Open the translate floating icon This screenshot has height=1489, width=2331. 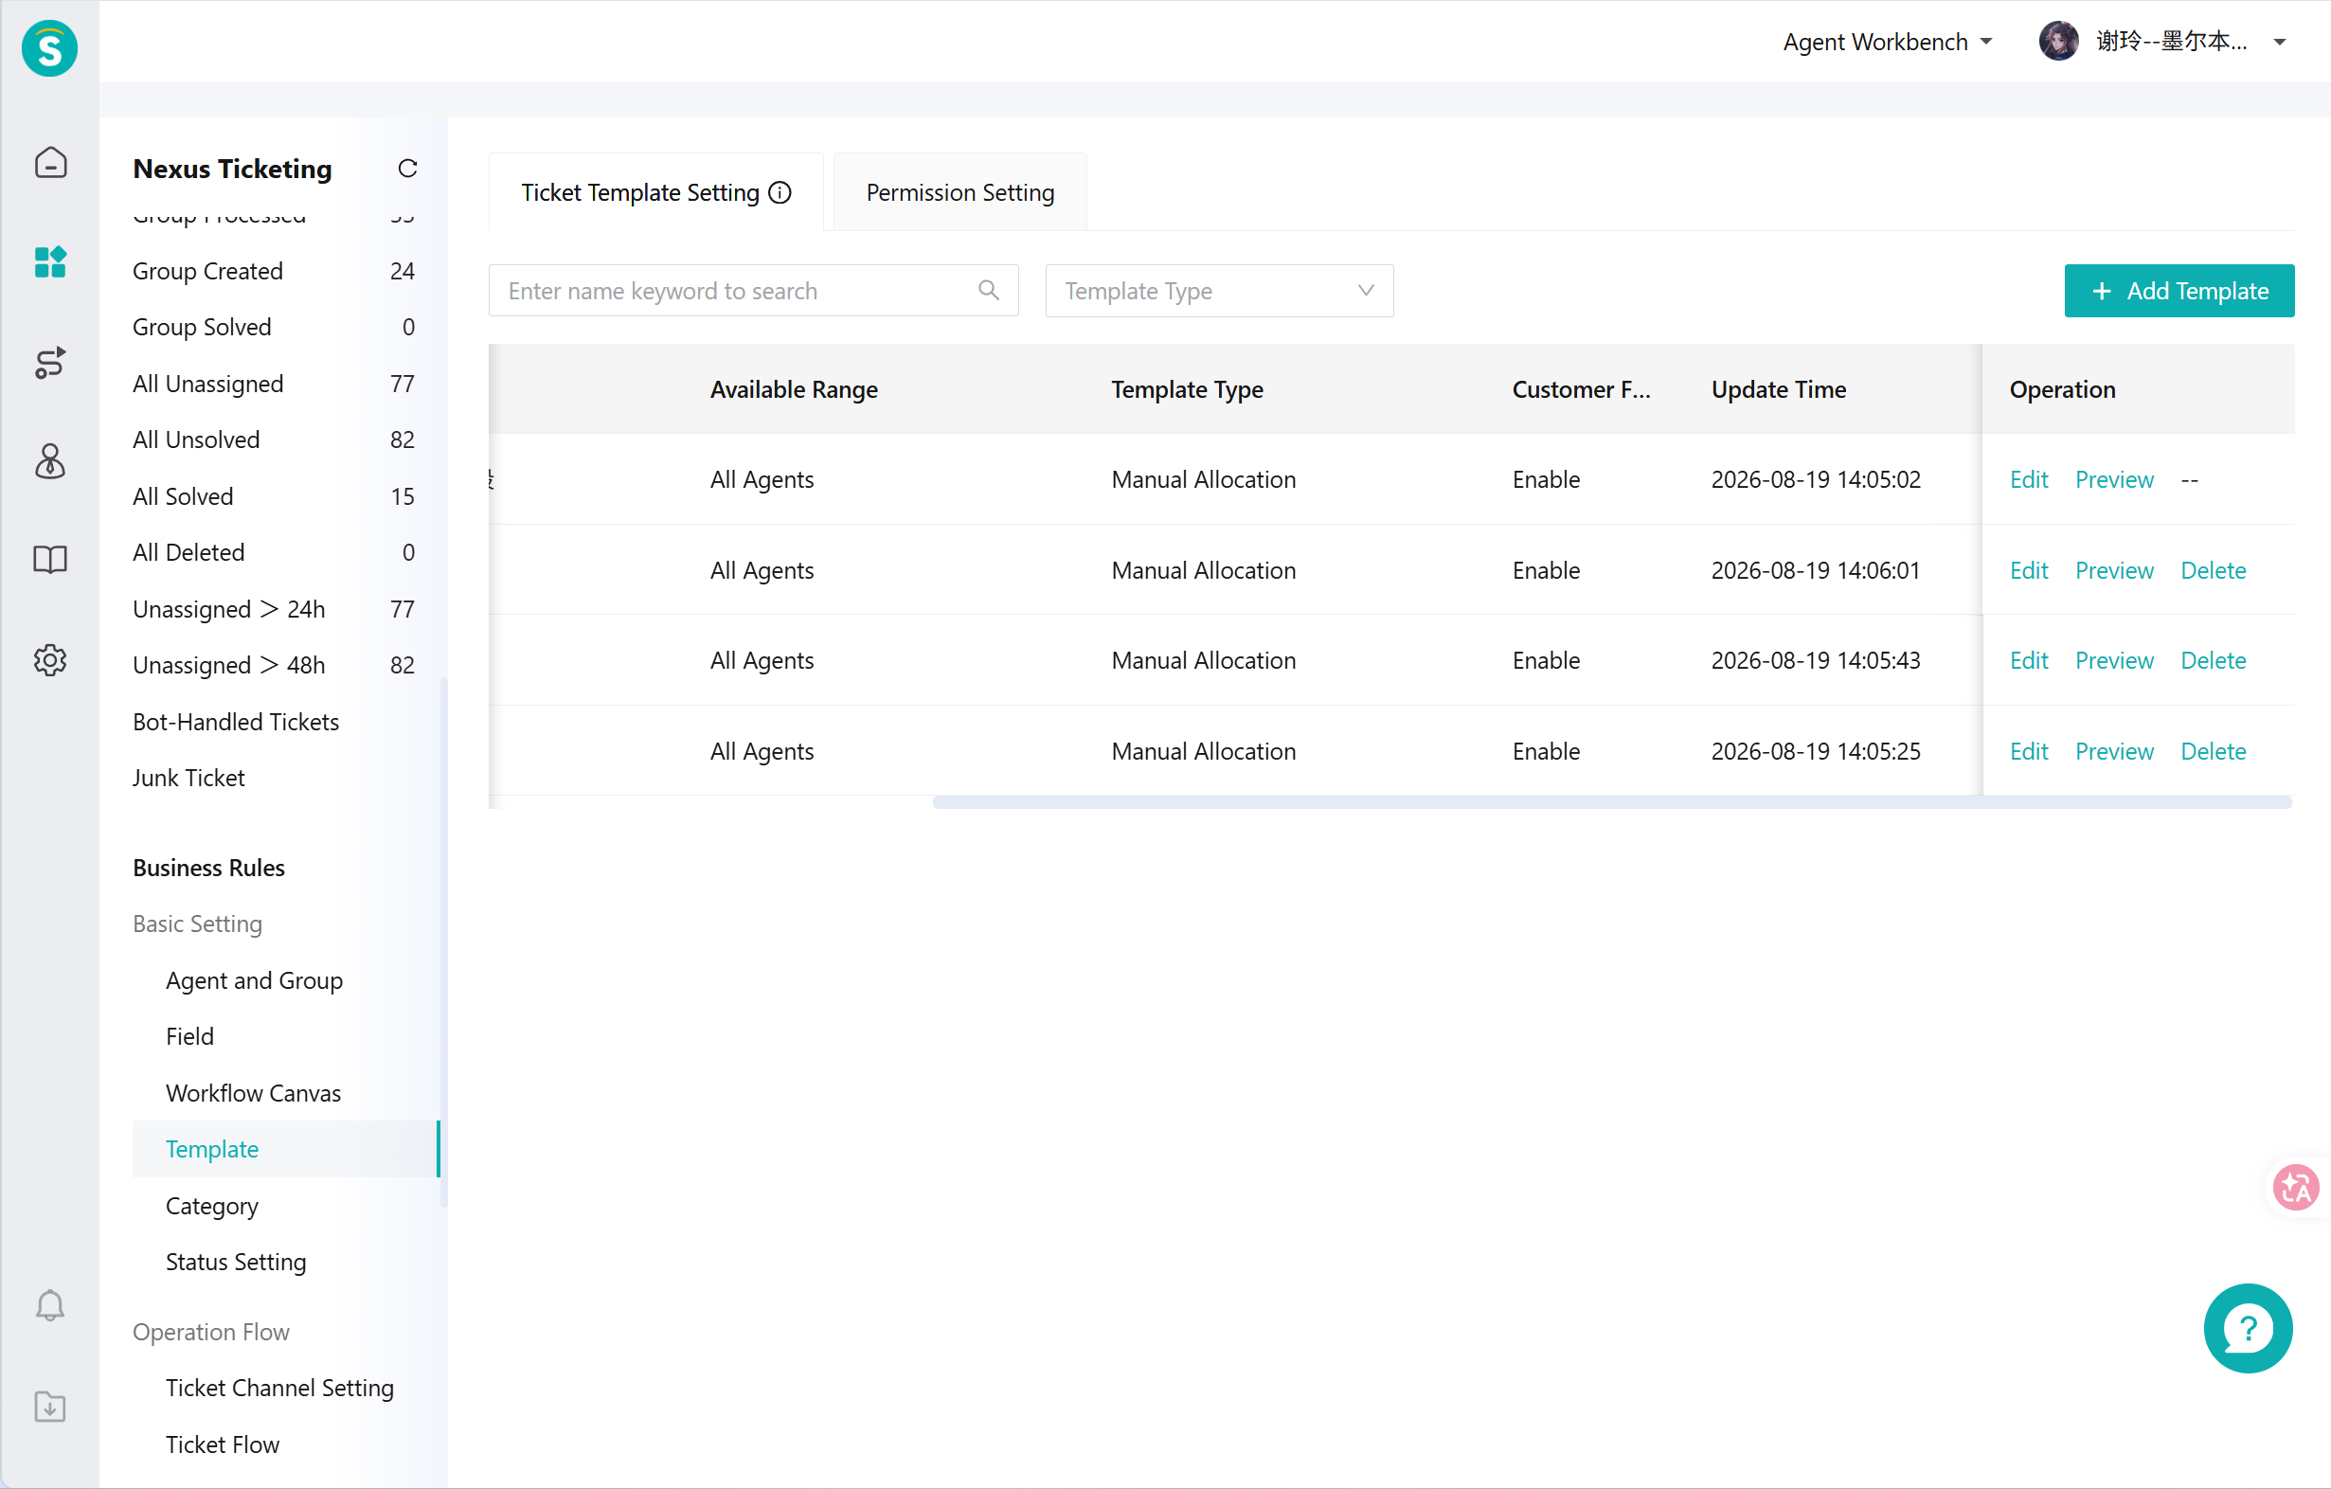point(2295,1187)
